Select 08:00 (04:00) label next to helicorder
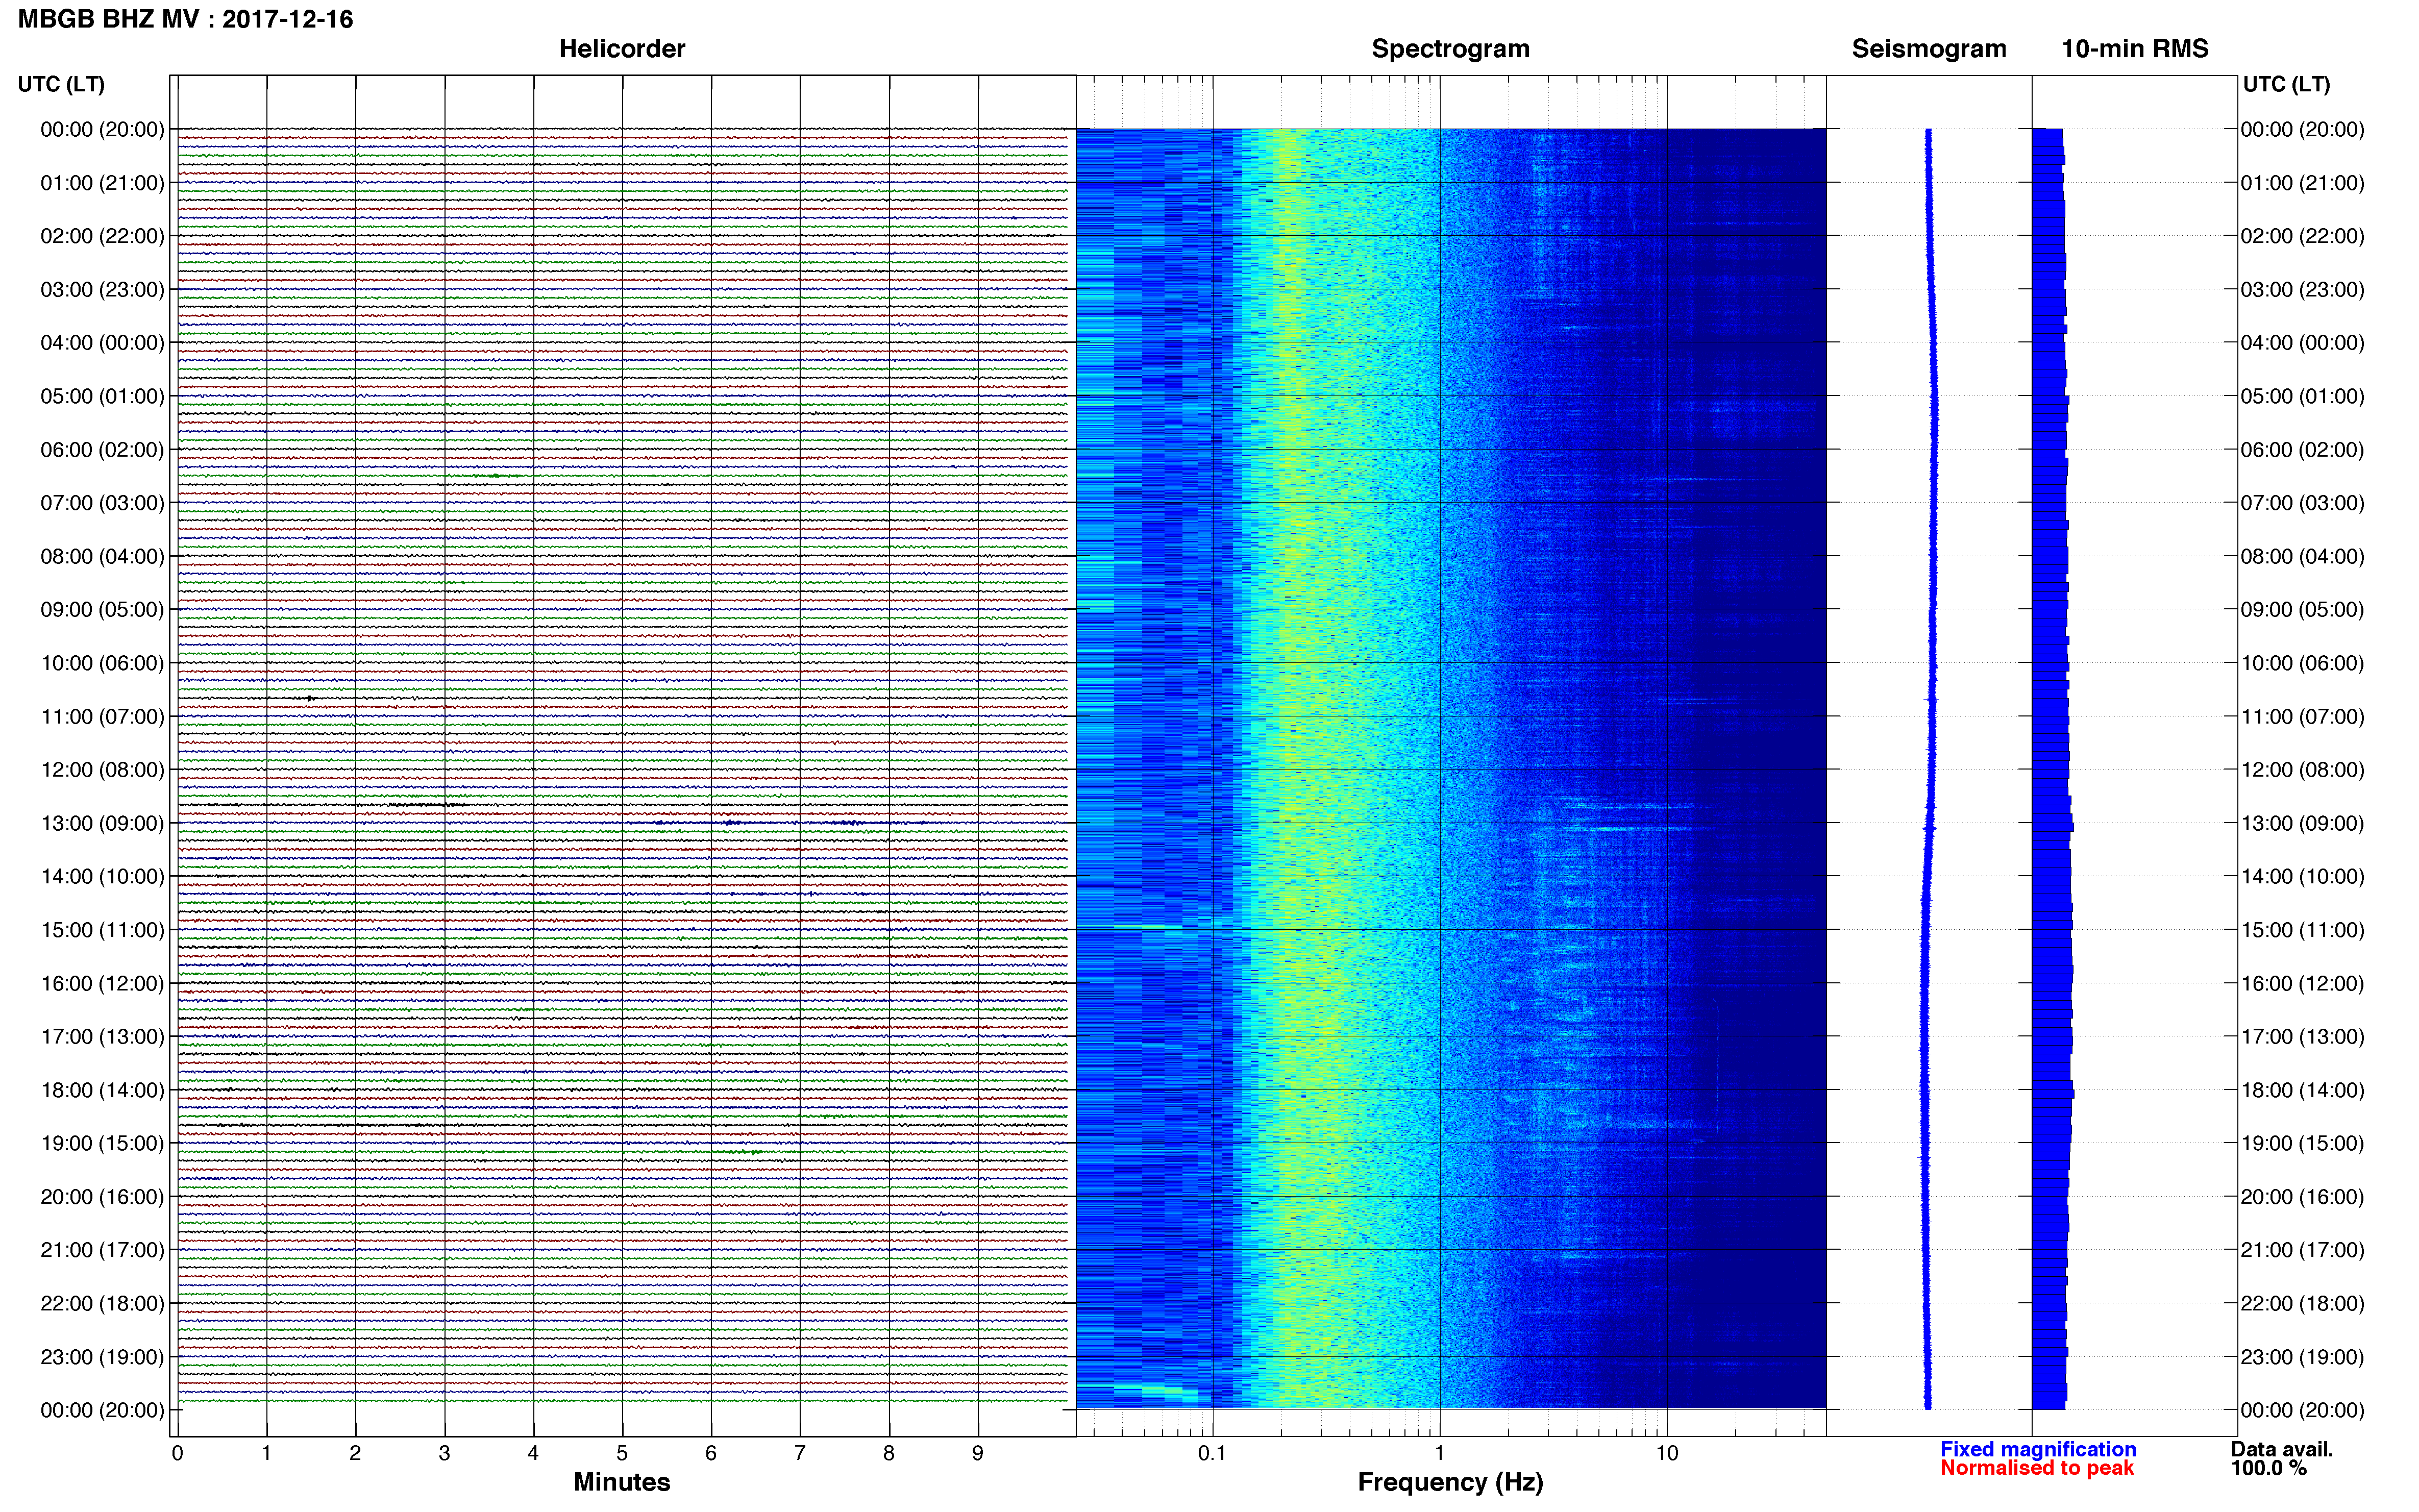 (102, 556)
